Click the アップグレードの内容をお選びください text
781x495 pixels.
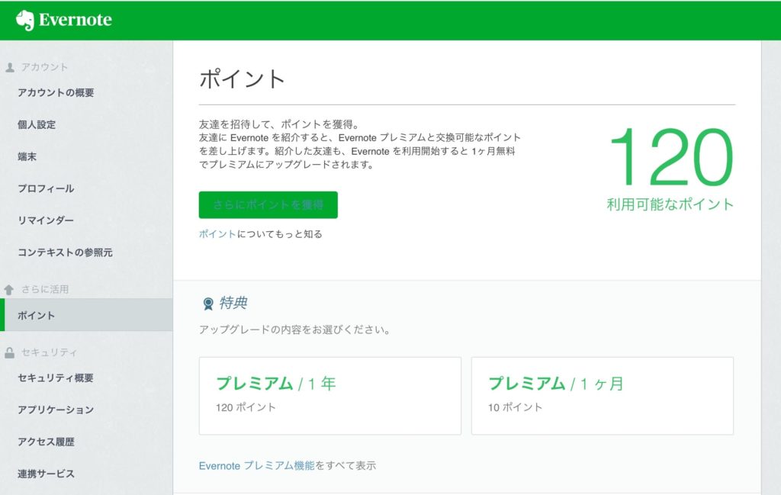[x=294, y=329]
